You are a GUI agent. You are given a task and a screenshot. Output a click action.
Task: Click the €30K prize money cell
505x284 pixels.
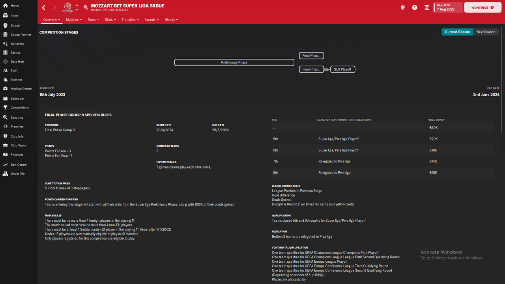point(433,128)
